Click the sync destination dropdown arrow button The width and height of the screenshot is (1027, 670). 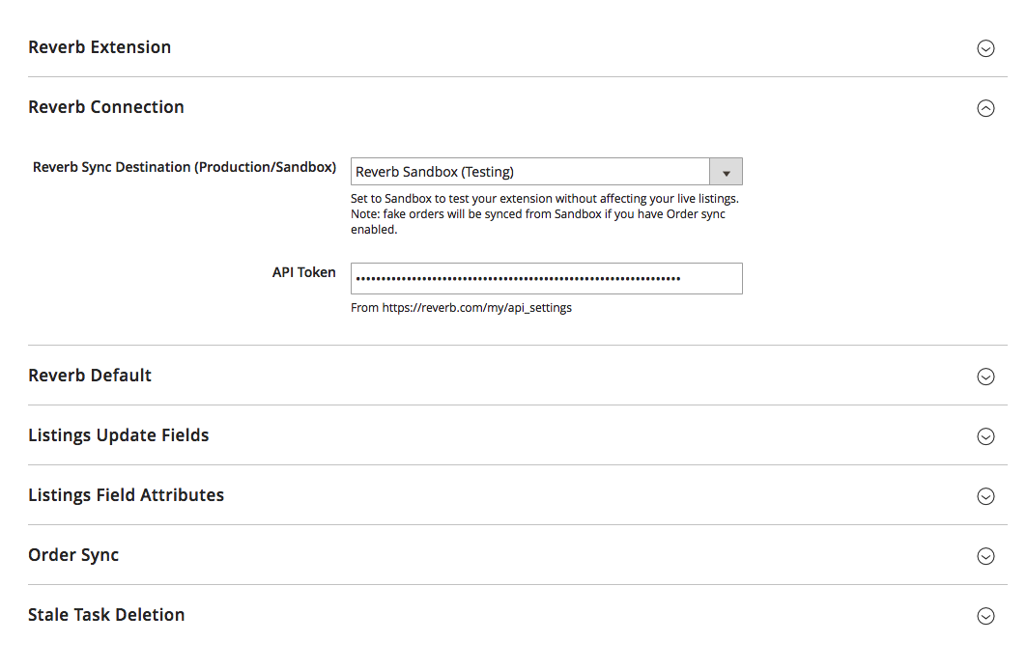tap(726, 172)
